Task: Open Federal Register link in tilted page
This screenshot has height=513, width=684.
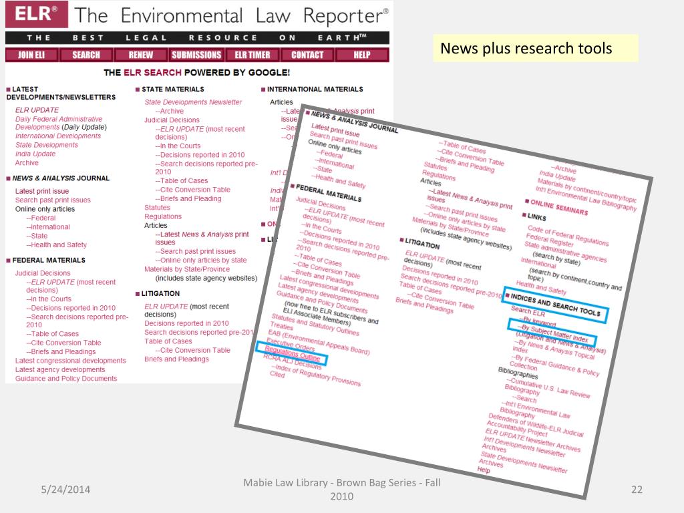Action: click(x=550, y=240)
